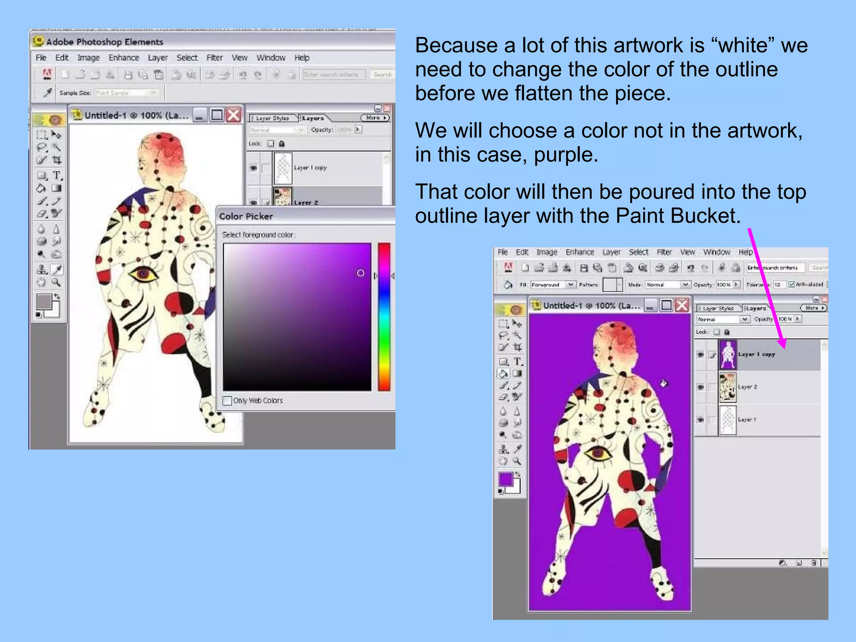
Task: Click the Adobe logo icon in purple-canvas screenshot toolbar
Action: tap(508, 267)
